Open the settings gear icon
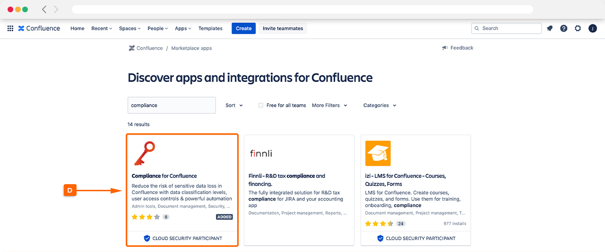Viewport: 605px width, 252px height. 578,28
